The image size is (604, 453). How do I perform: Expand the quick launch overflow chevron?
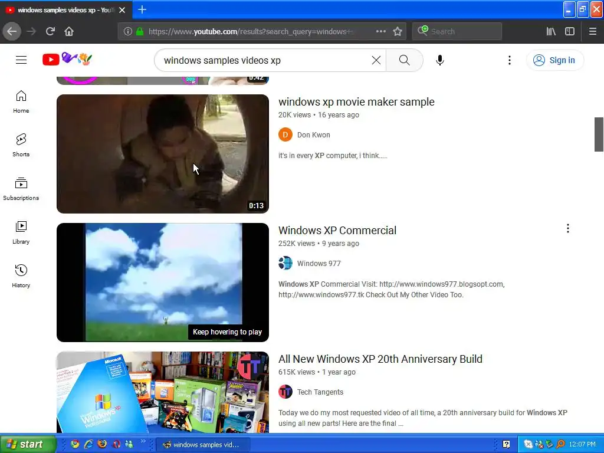(x=143, y=441)
